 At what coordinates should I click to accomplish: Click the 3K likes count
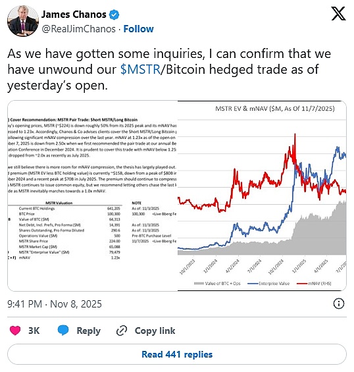pyautogui.click(x=34, y=331)
